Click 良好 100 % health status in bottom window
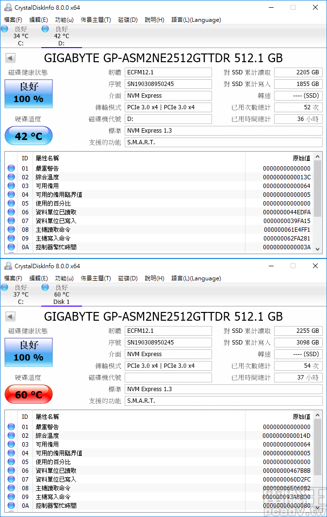This screenshot has height=517, width=327. pos(29,352)
